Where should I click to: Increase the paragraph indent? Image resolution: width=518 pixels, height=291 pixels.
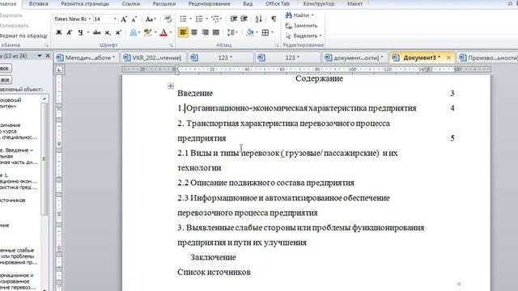click(244, 19)
